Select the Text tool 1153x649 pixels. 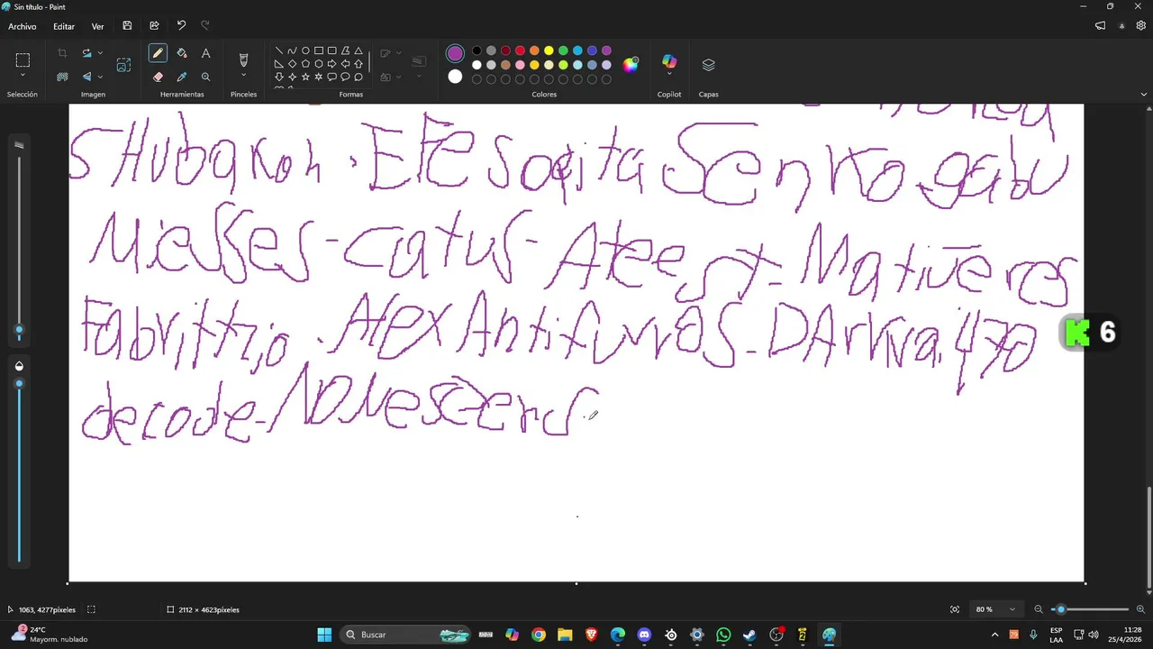tap(205, 53)
